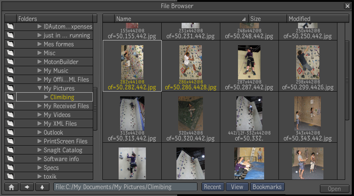
Task: Click the folder icon beside SnagIt Catalog
Action: point(10,150)
